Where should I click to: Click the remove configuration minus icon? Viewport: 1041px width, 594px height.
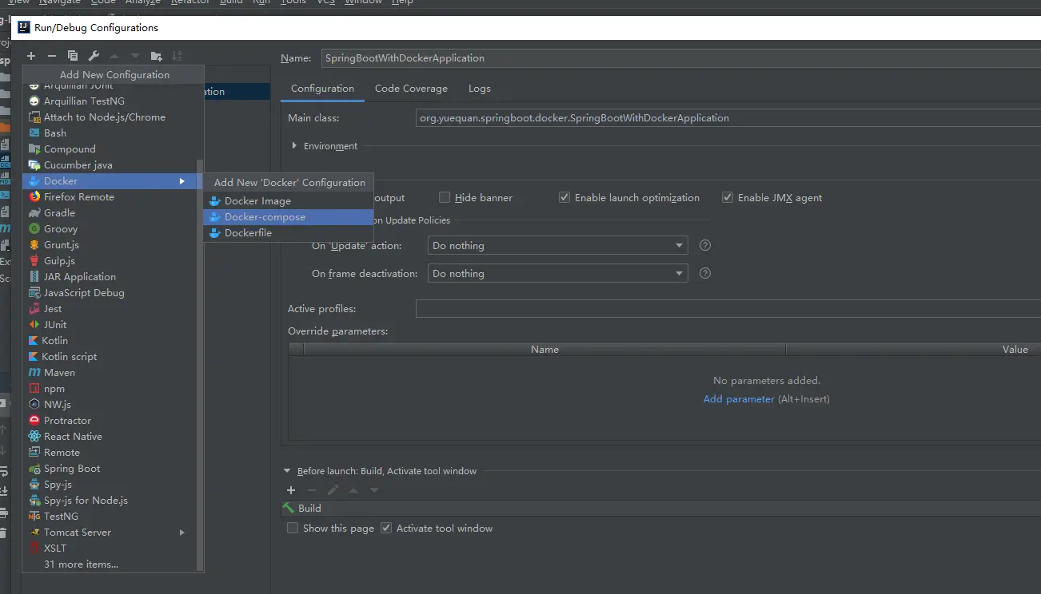click(52, 56)
